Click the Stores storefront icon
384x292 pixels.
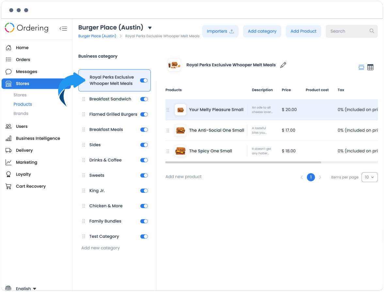point(8,84)
